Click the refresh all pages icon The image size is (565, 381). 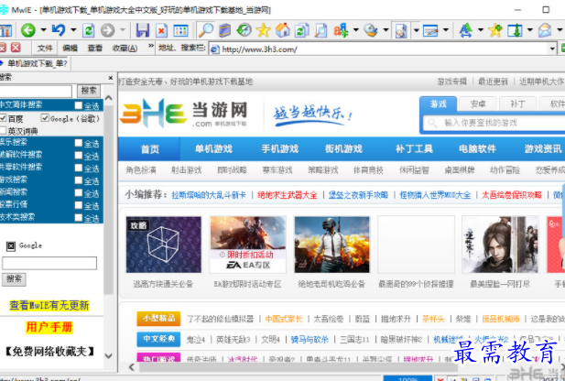point(302,30)
